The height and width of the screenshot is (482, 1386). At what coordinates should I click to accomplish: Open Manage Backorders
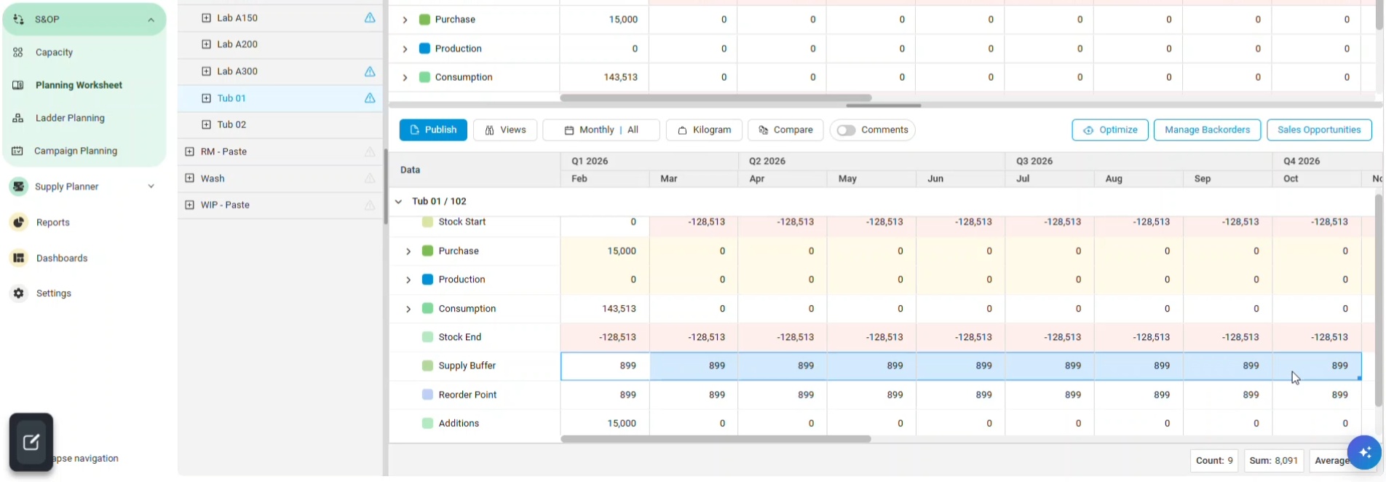(1207, 130)
